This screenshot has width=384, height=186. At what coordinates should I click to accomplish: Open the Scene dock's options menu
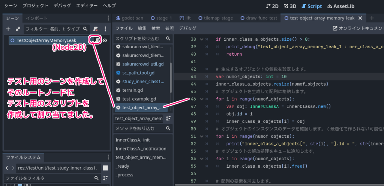pos(108,18)
